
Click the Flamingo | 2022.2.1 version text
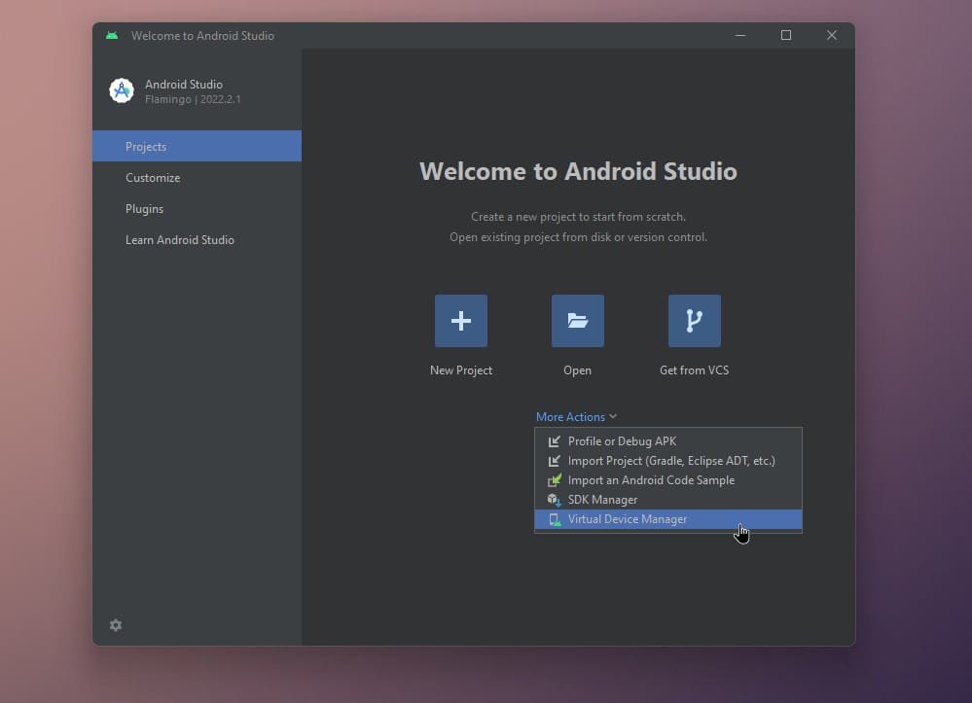[193, 99]
